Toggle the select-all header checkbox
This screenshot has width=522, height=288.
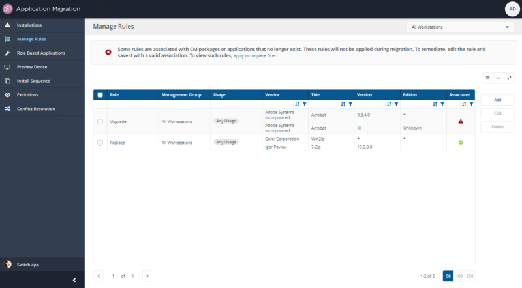(x=100, y=94)
